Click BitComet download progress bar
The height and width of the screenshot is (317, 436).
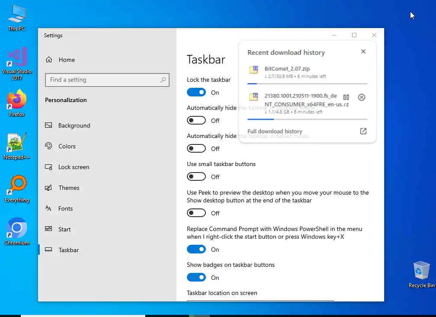tap(307, 83)
